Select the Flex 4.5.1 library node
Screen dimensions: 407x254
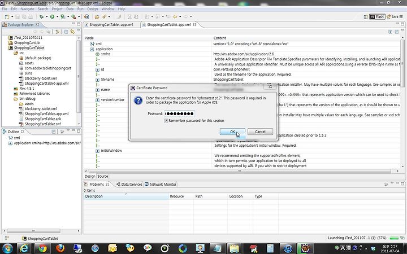pos(27,89)
